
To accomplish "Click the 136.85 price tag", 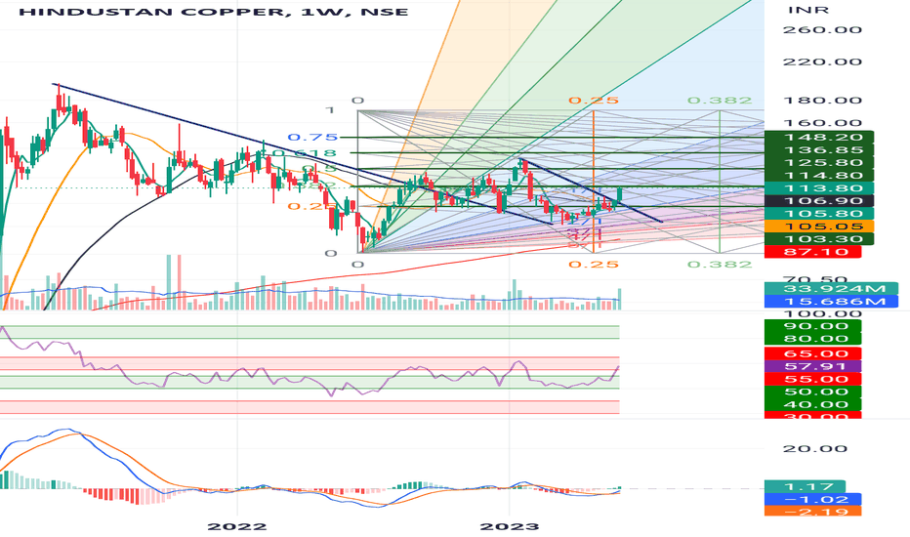I will [819, 150].
